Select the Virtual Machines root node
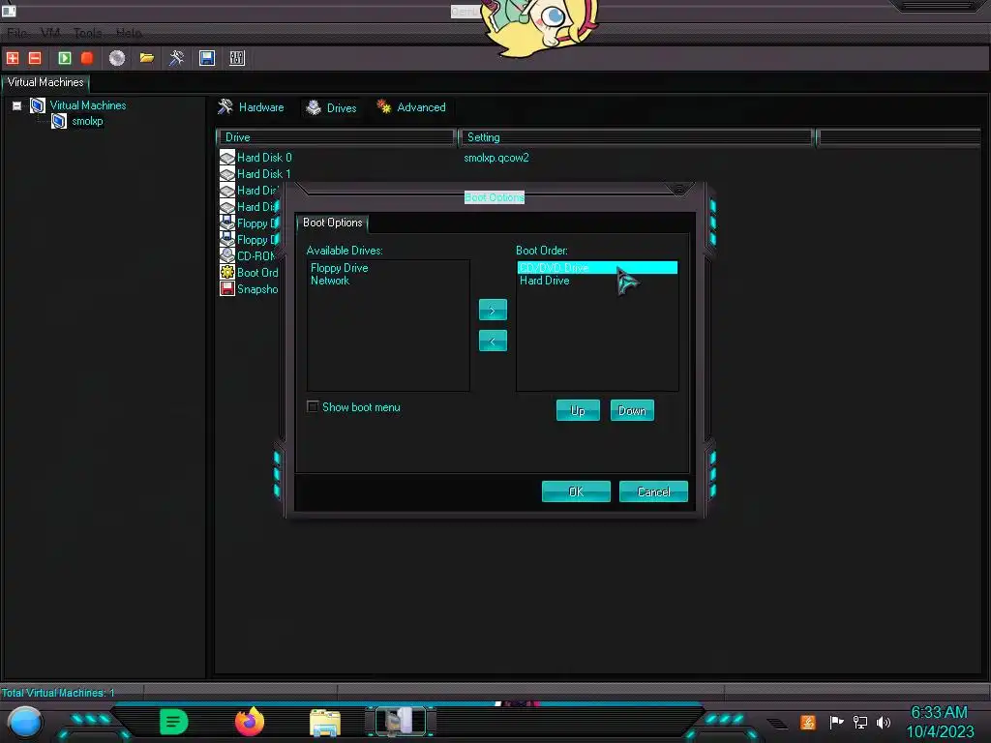991x743 pixels. pos(88,105)
